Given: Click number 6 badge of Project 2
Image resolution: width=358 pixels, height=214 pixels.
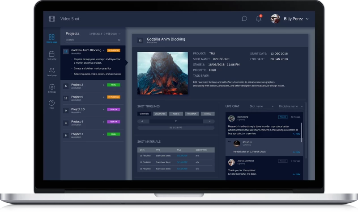Looking at the screenshot, I should (66, 86).
